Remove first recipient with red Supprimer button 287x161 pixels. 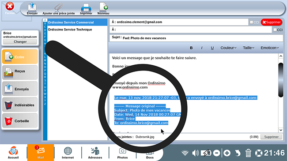[272, 22]
